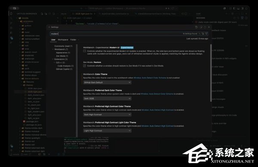Open Auto Detect Color Scheme link under Preferred Dark
Viewport: 258px width, 167px height.
(x=157, y=94)
